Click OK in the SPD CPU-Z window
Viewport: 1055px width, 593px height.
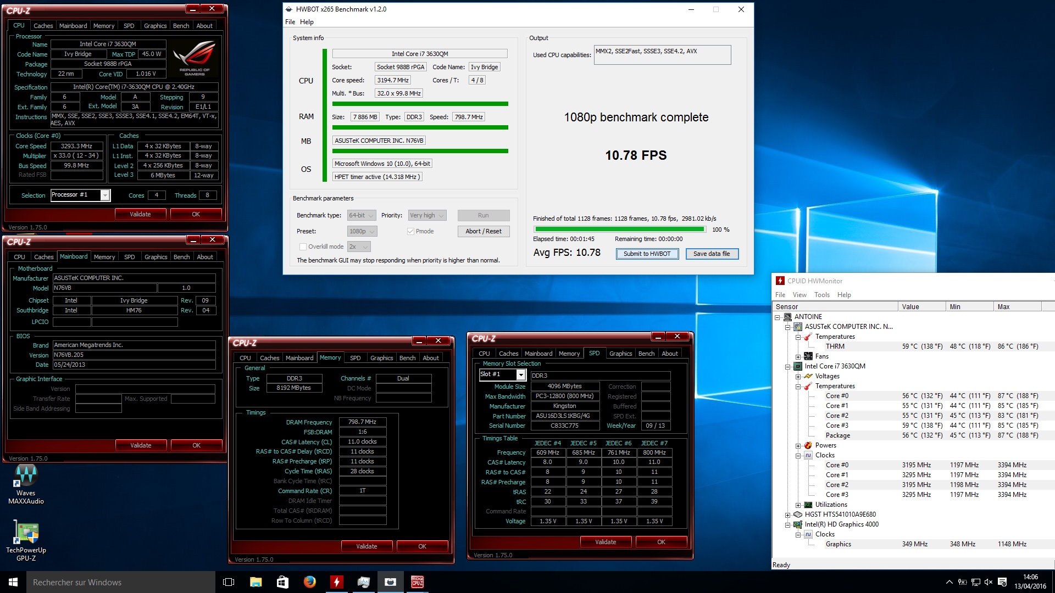pyautogui.click(x=661, y=542)
